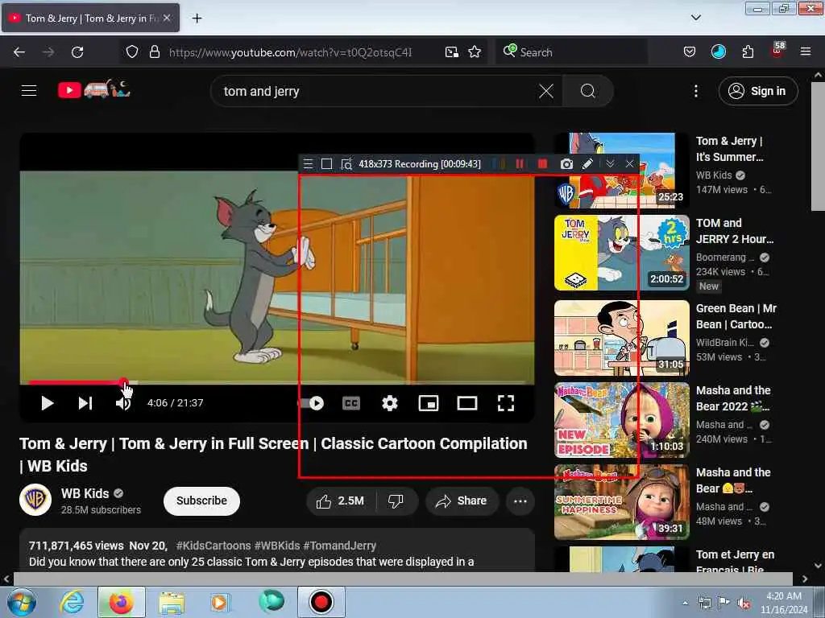Click the Firefox Search box
This screenshot has height=618, width=825.
(571, 52)
